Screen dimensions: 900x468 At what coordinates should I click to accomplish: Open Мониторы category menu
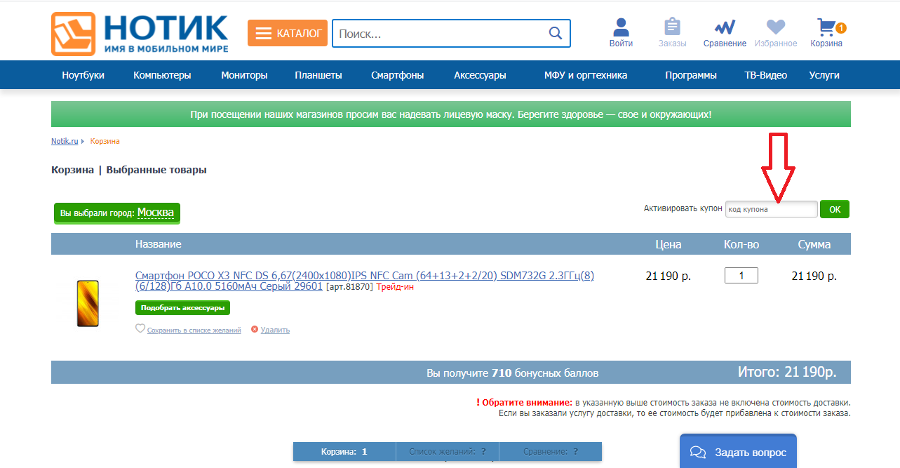[244, 75]
